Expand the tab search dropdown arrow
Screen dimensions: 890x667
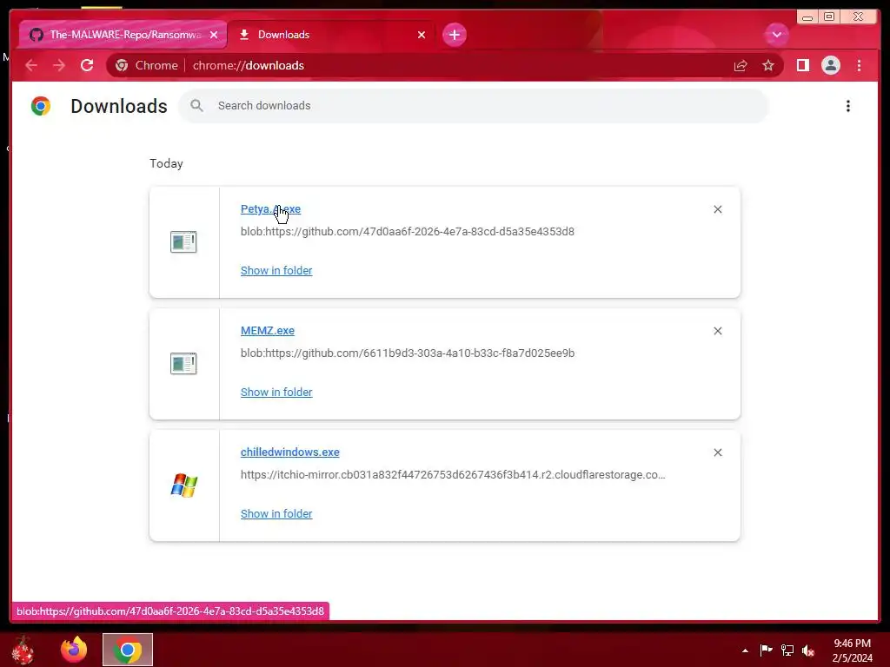tap(776, 35)
